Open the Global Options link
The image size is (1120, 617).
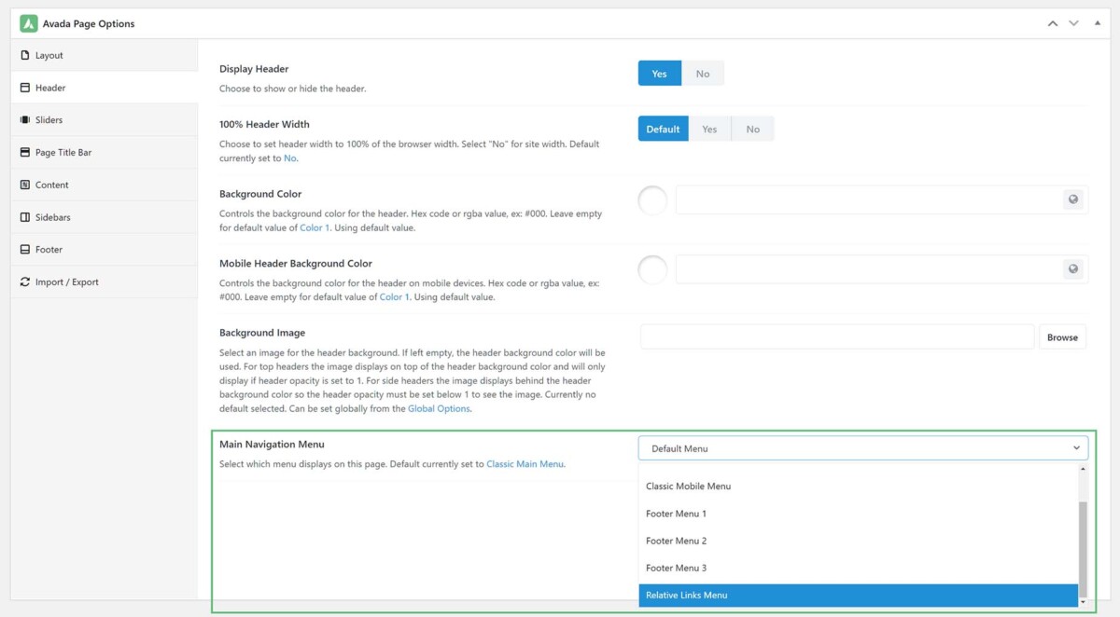[x=439, y=408]
